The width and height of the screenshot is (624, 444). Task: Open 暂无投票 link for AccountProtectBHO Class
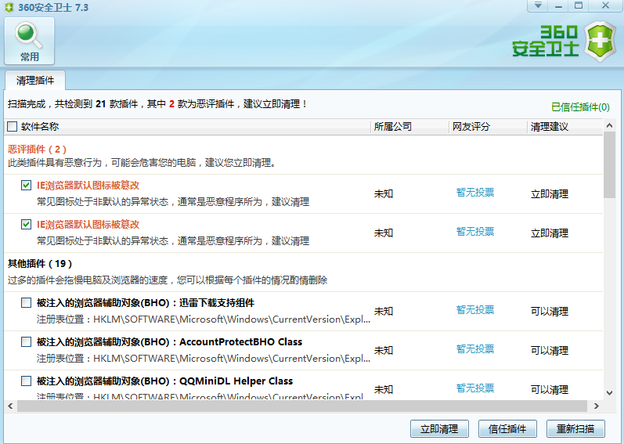(x=475, y=349)
